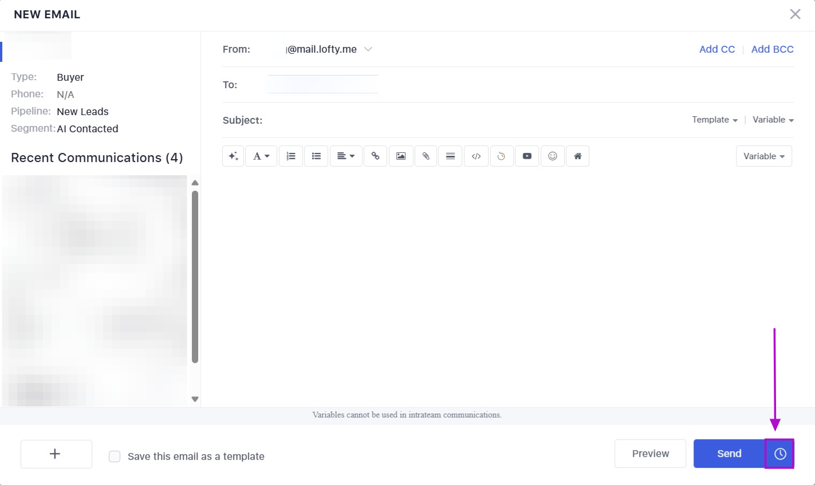Open the Template dropdown in the subject row
This screenshot has height=485, width=815.
(x=714, y=120)
